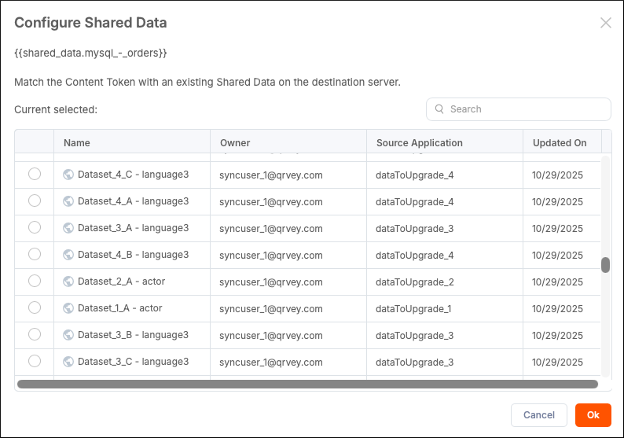The height and width of the screenshot is (438, 624).
Task: Select radio button for Dataset_4_C - language3
Action: pos(35,174)
